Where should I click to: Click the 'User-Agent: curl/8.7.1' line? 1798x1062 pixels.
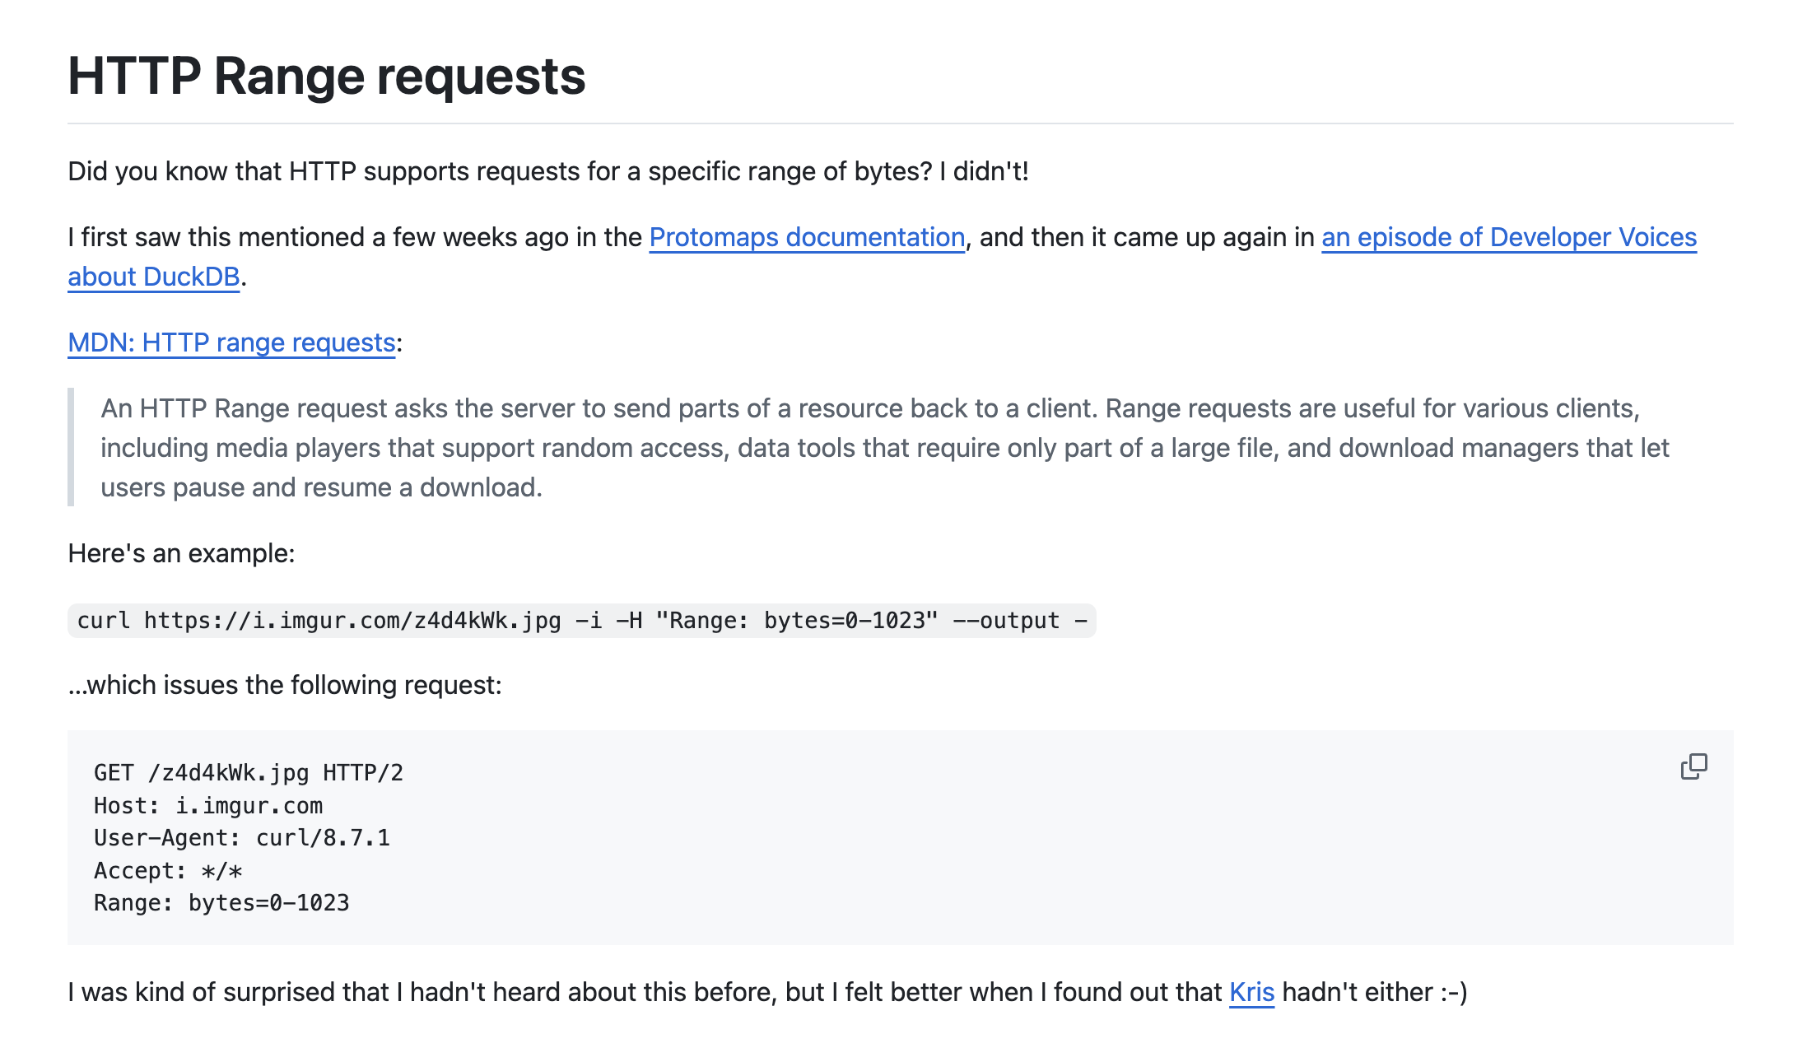coord(242,838)
